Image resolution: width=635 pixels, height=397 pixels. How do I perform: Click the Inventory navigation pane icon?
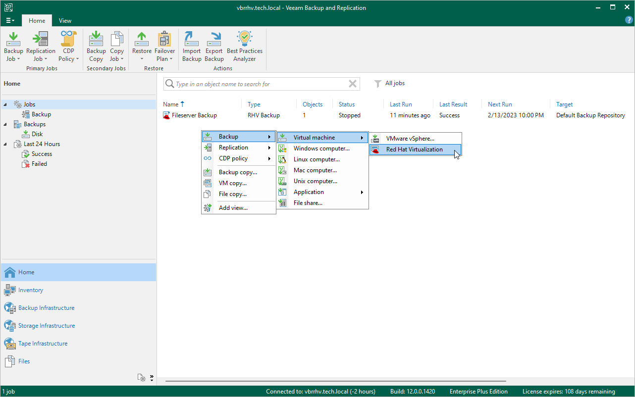[10, 290]
